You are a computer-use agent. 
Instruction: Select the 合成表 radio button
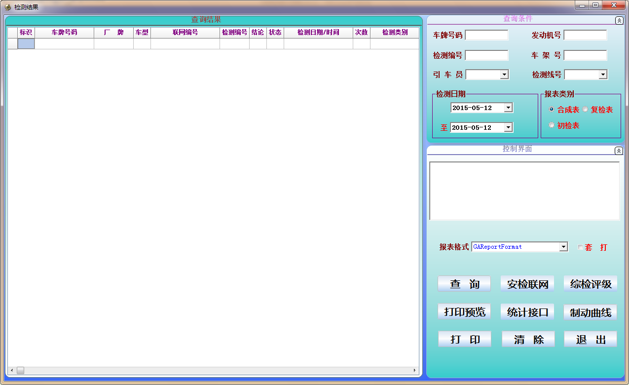[x=552, y=110]
